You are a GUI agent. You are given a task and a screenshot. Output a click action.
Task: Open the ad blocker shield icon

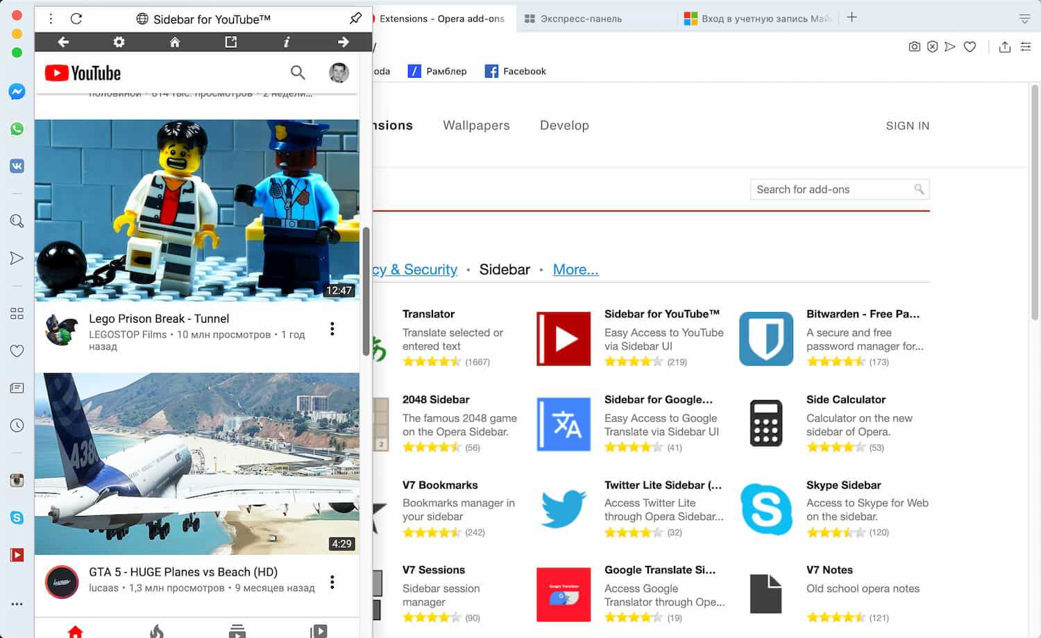[933, 46]
